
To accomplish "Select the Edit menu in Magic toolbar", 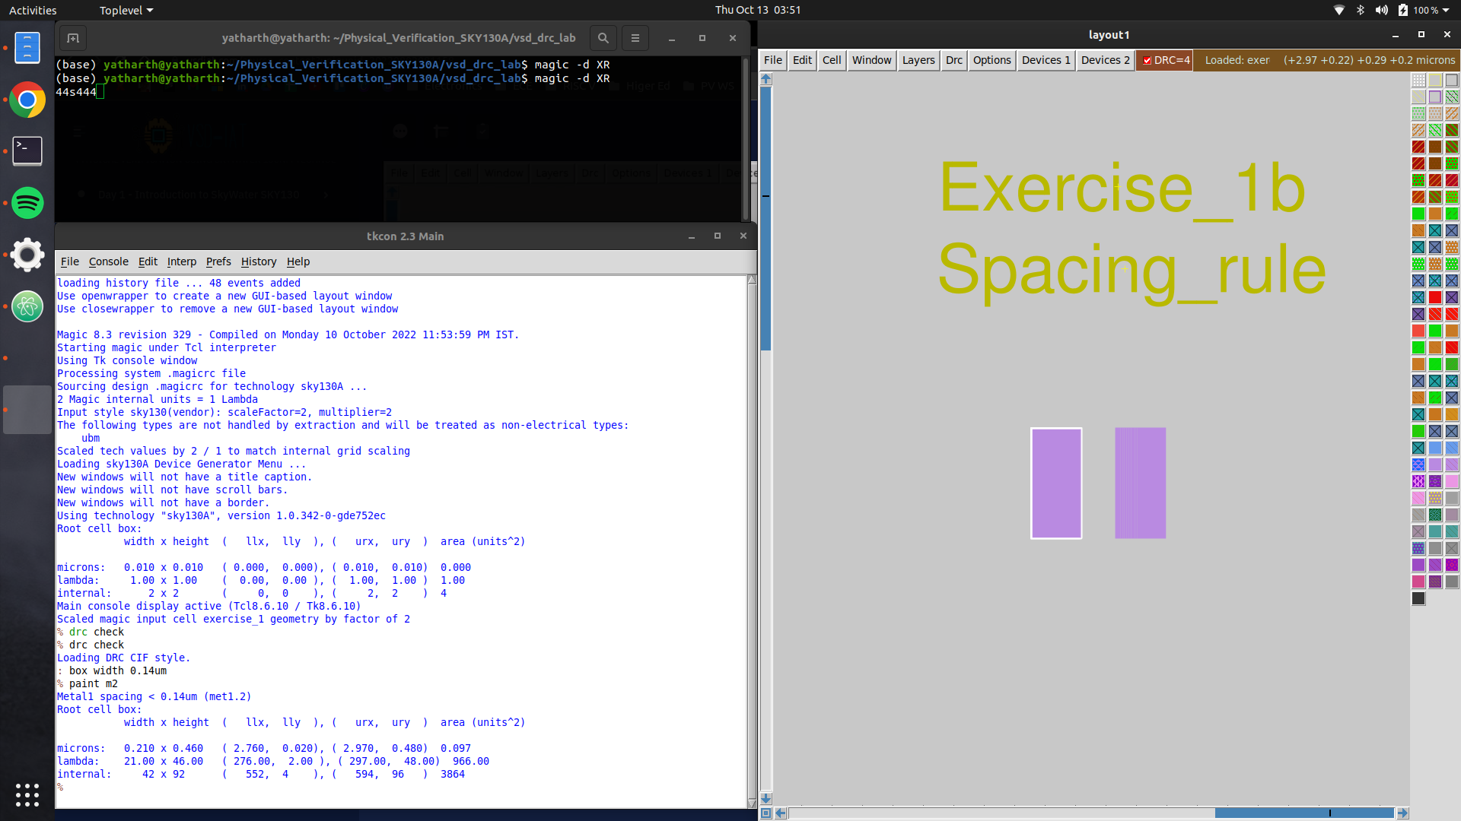I will click(802, 60).
